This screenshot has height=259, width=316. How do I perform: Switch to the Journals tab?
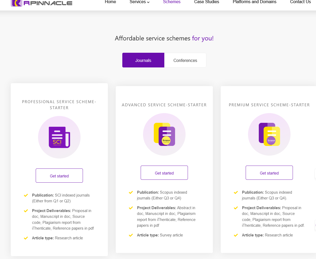[143, 60]
